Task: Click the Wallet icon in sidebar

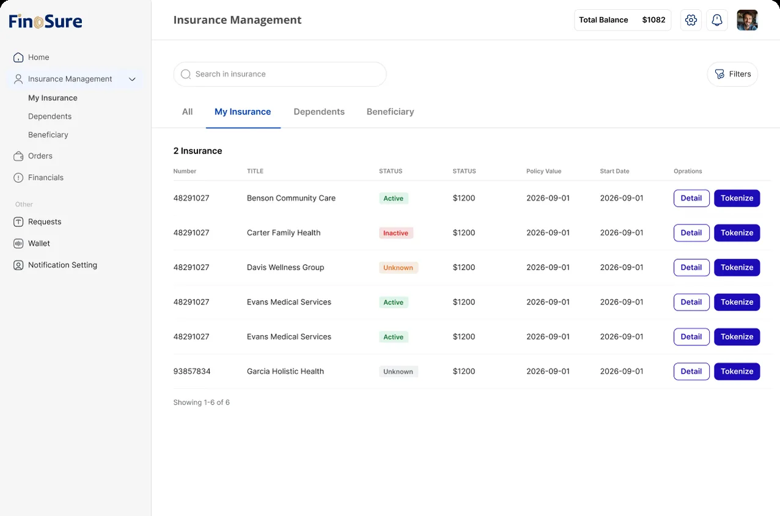Action: 18,243
